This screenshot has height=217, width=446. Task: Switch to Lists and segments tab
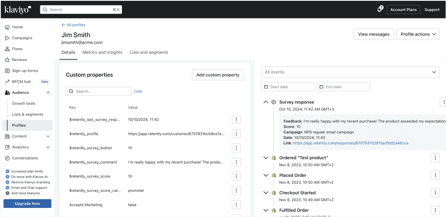[149, 52]
